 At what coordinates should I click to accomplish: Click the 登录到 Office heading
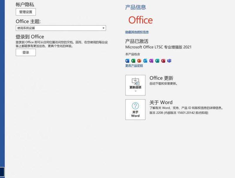pyautogui.click(x=30, y=37)
